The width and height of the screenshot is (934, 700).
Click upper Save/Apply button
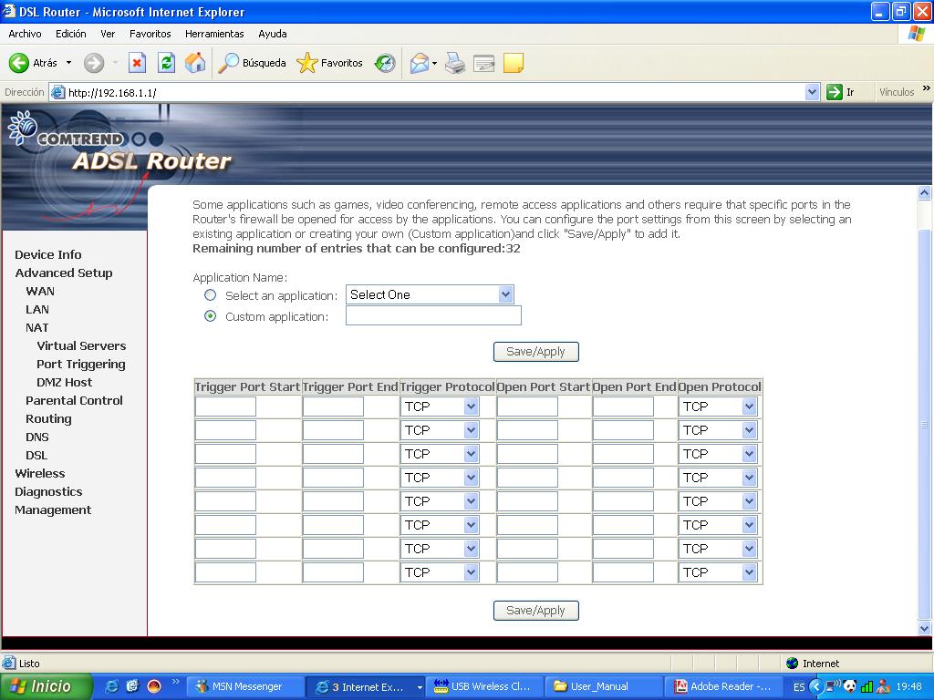(535, 352)
